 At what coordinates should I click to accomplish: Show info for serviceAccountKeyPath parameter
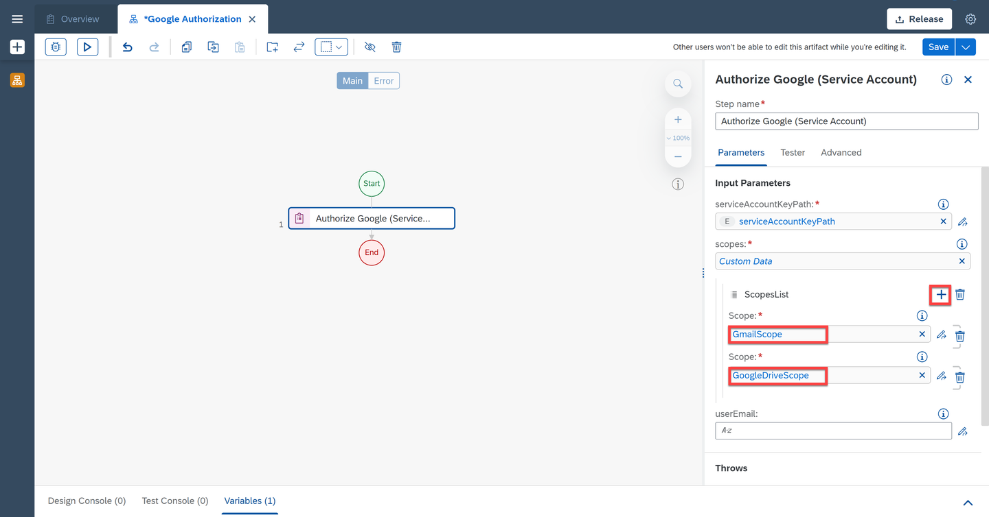point(944,204)
